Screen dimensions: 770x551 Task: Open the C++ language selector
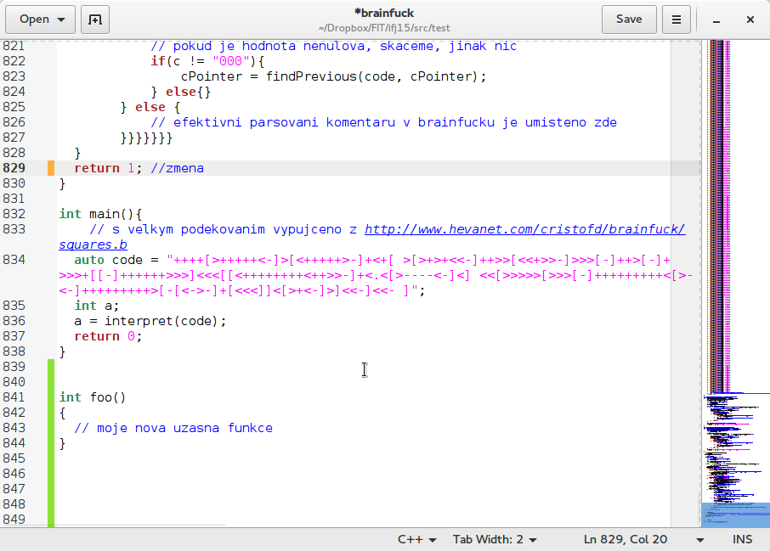416,539
